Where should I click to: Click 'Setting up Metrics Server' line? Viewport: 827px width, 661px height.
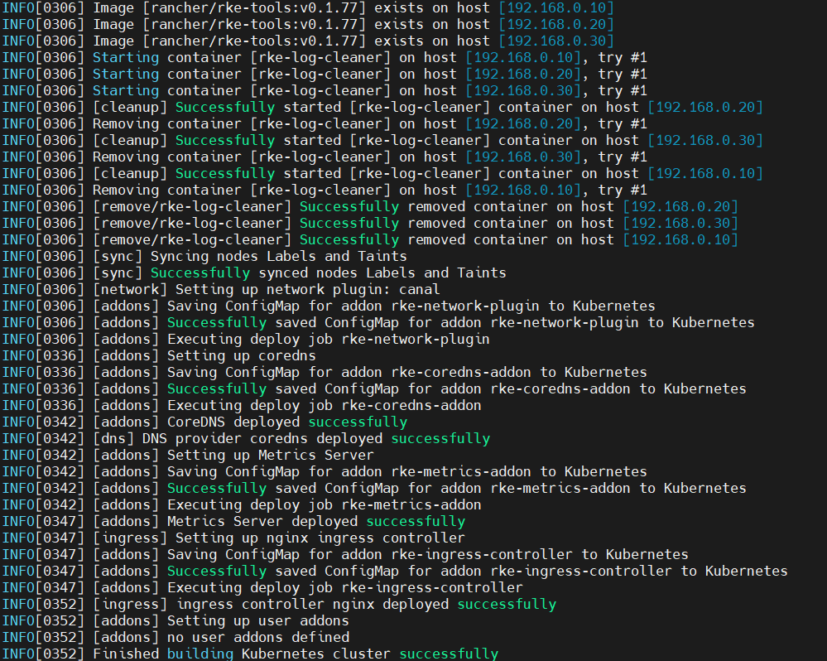click(188, 455)
